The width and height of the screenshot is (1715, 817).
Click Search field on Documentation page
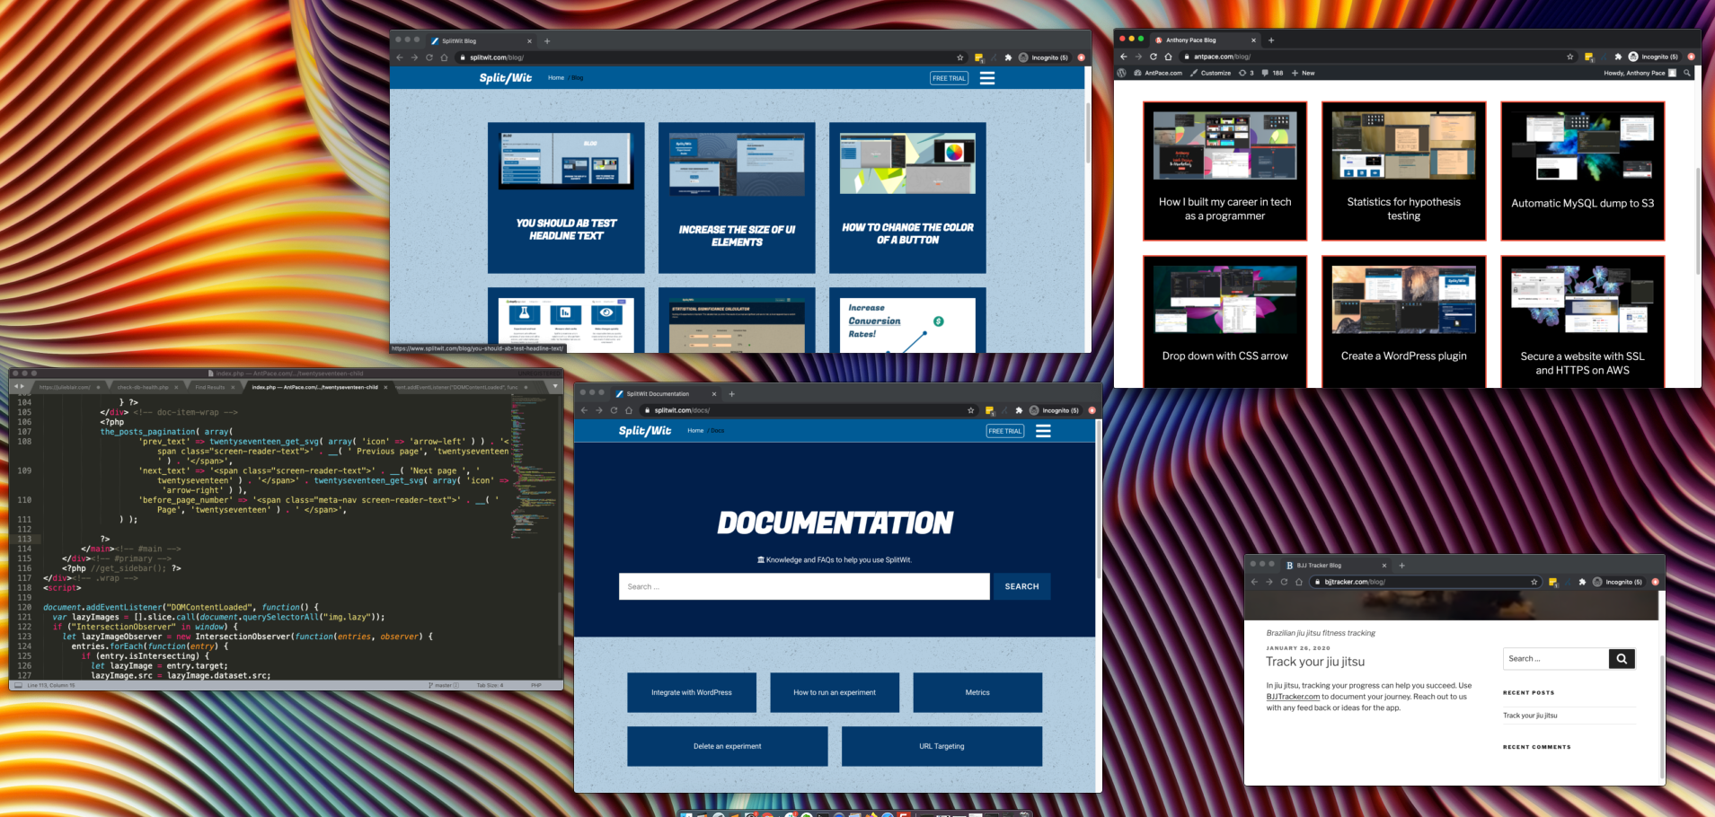pos(804,586)
